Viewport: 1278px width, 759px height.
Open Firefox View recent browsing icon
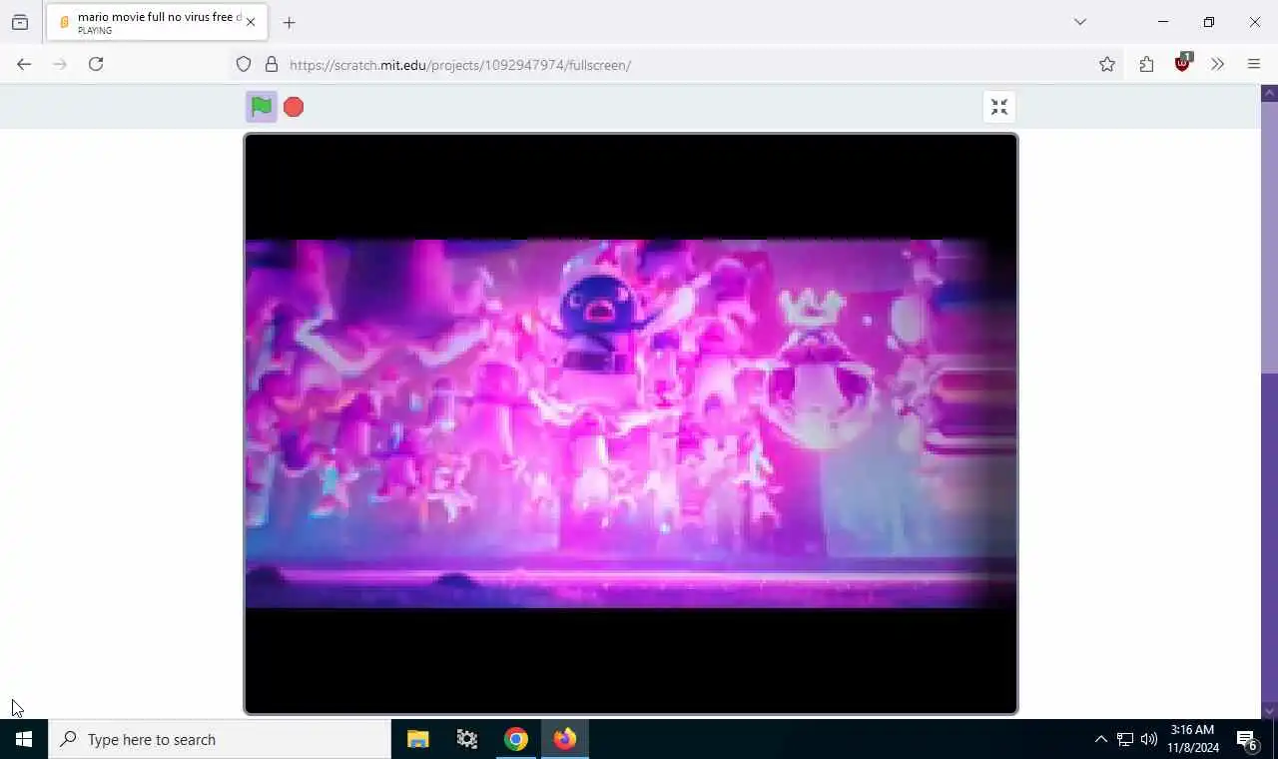point(20,22)
